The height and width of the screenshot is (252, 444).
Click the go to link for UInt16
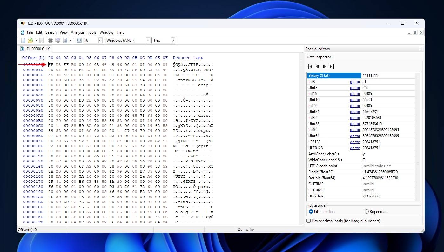355,100
